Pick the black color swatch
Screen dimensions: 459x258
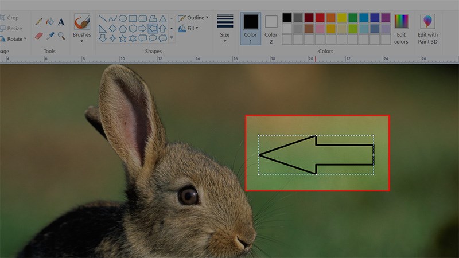tap(287, 18)
